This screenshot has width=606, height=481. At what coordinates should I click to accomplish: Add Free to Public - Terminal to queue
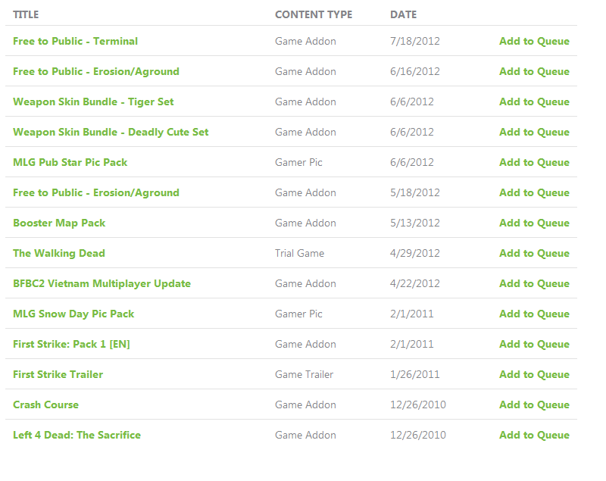[x=534, y=41]
